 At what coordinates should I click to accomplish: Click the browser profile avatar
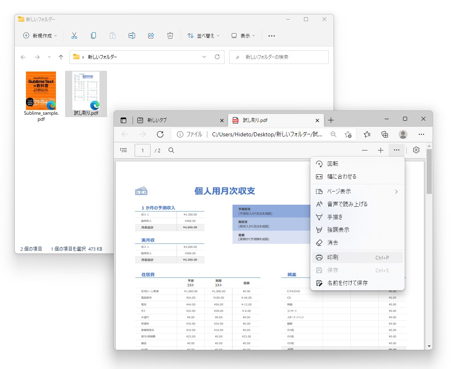[403, 134]
